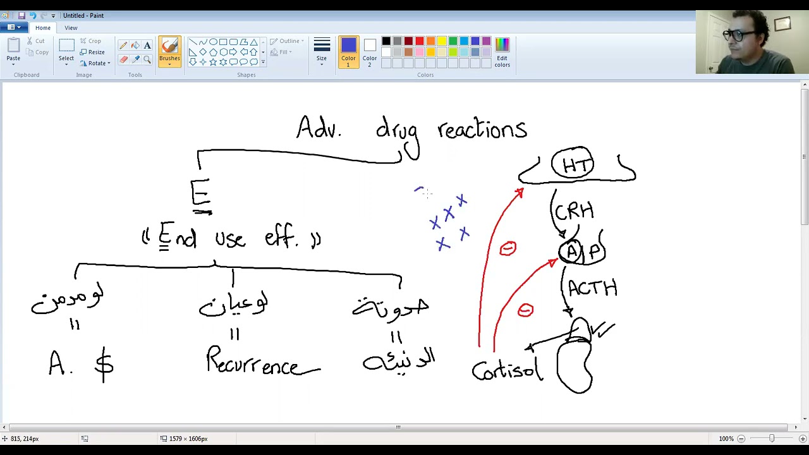Click the canvas horizontal scrollbar
The width and height of the screenshot is (809, 455).
point(398,427)
